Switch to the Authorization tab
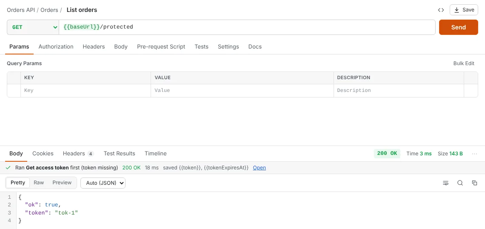Viewport: 485px width, 229px height. click(56, 47)
